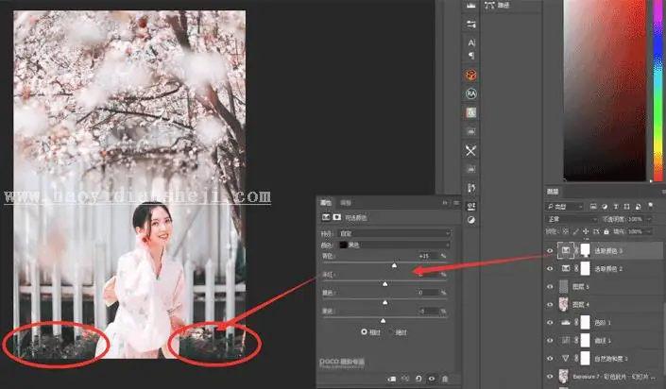Lock transparent pixels icon in Layers panel
The height and width of the screenshot is (389, 666).
pos(565,231)
